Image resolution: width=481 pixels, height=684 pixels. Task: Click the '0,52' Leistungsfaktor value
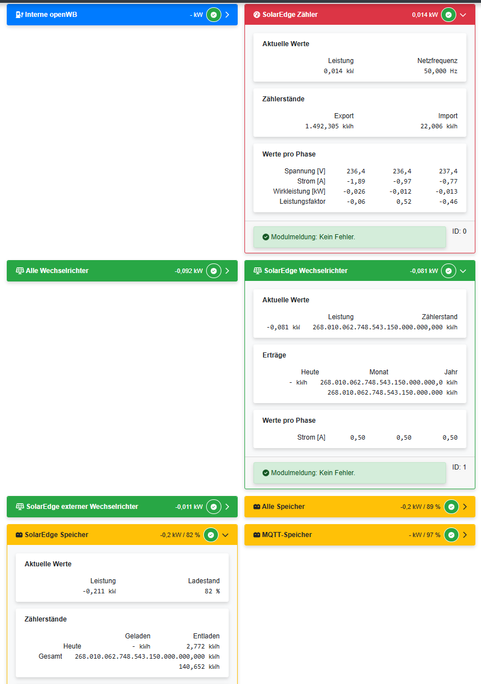coord(404,202)
